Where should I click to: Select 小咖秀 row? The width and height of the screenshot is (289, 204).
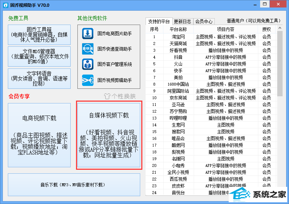211,165
